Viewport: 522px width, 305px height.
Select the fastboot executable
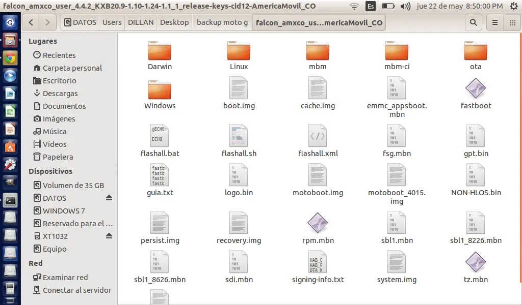(x=476, y=93)
